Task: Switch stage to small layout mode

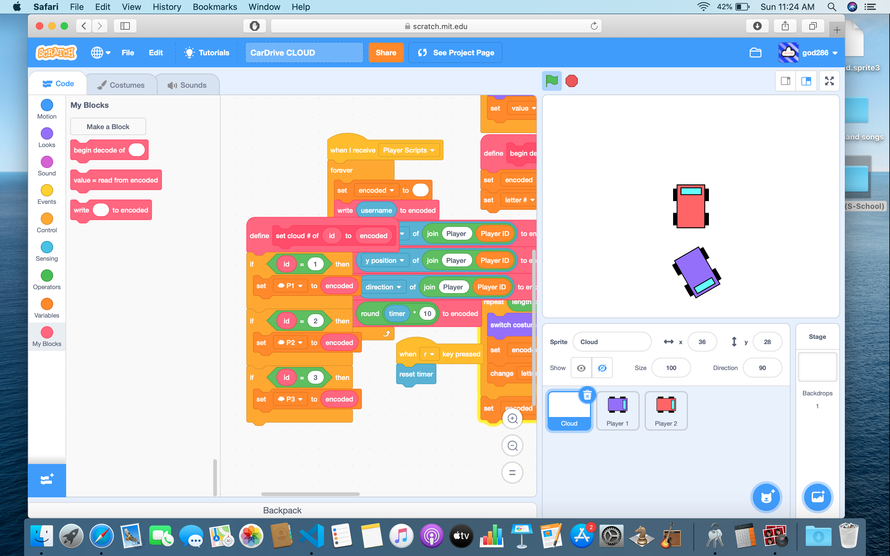Action: [785, 81]
